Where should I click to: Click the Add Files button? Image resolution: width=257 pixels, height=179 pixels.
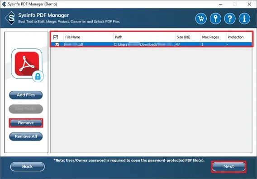tap(26, 95)
